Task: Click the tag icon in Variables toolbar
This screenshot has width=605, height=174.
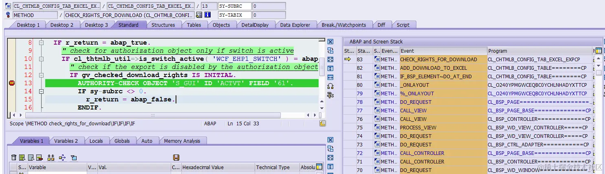Action: coord(74,158)
